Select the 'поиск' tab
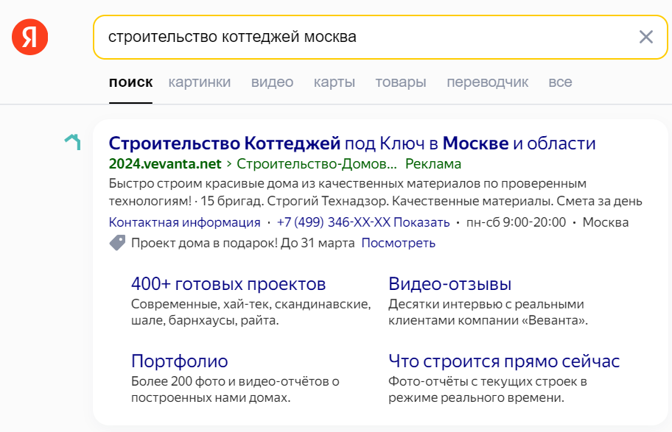Screen dimensions: 672x432 (130, 82)
